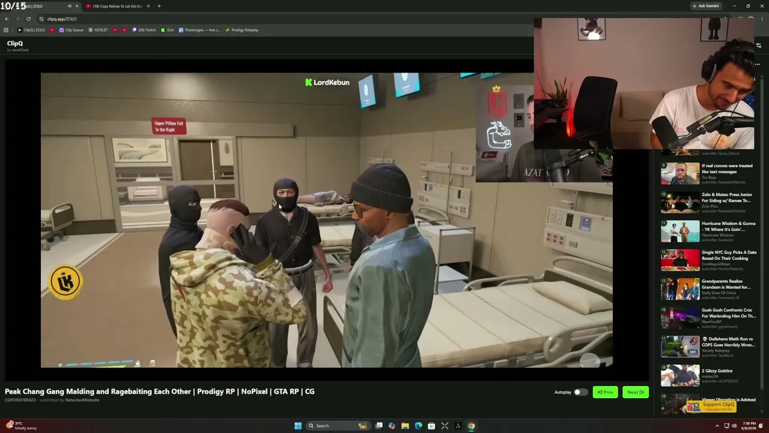This screenshot has height=433, width=769.
Task: Open the Clip Queue bookmark
Action: coord(71,30)
